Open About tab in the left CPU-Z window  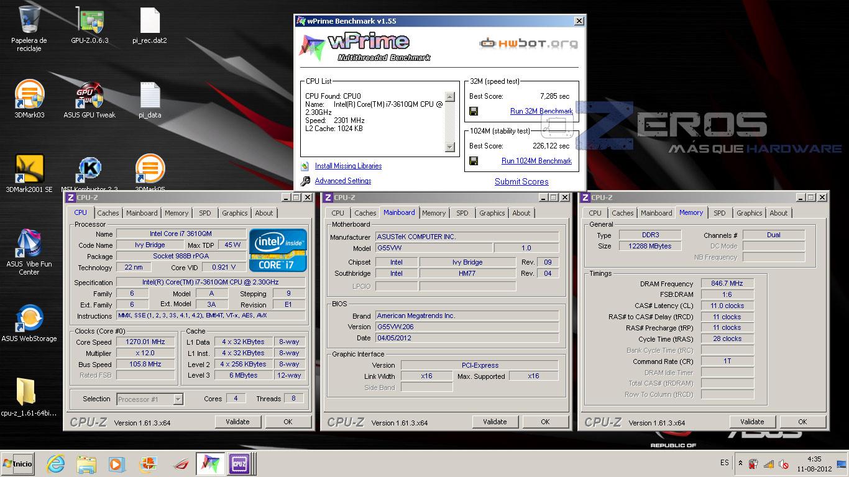(x=264, y=213)
